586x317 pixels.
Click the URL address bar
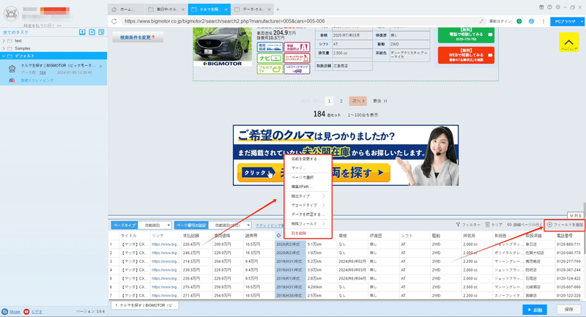(x=299, y=21)
